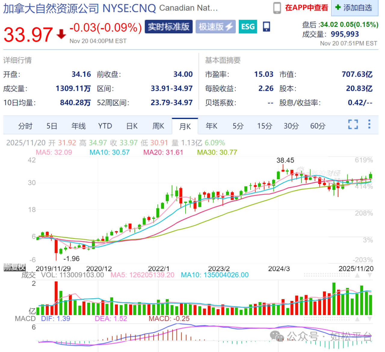The image size is (385, 352).
Task: Click the down arrow in the MACD panel
Action: coord(370,319)
